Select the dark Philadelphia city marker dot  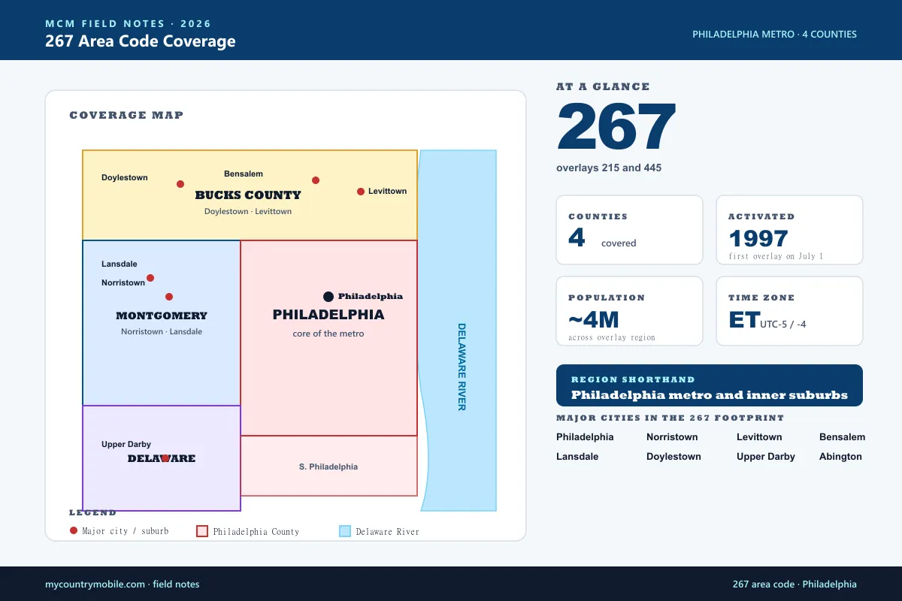coord(328,297)
